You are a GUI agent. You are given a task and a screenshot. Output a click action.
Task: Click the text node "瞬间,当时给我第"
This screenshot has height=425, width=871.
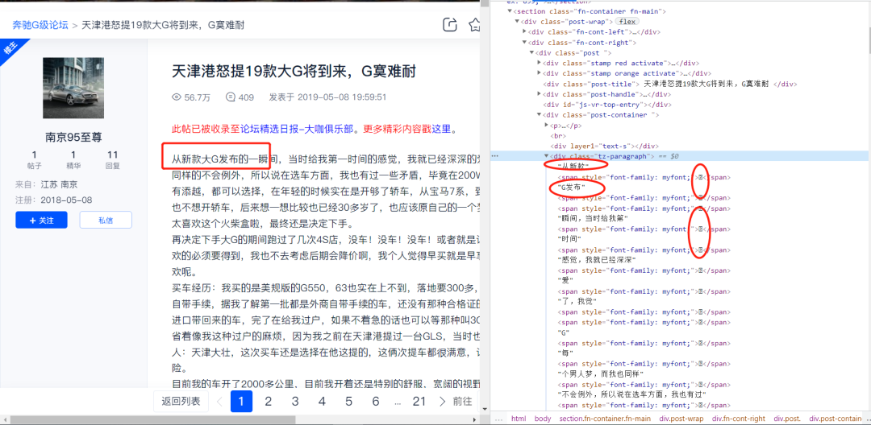tap(593, 218)
